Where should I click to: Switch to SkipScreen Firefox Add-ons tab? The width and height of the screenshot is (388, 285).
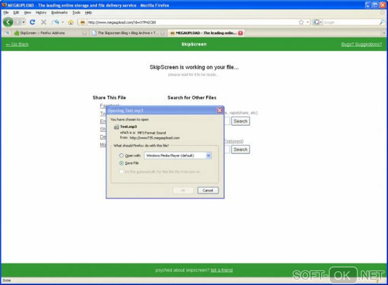coord(49,33)
